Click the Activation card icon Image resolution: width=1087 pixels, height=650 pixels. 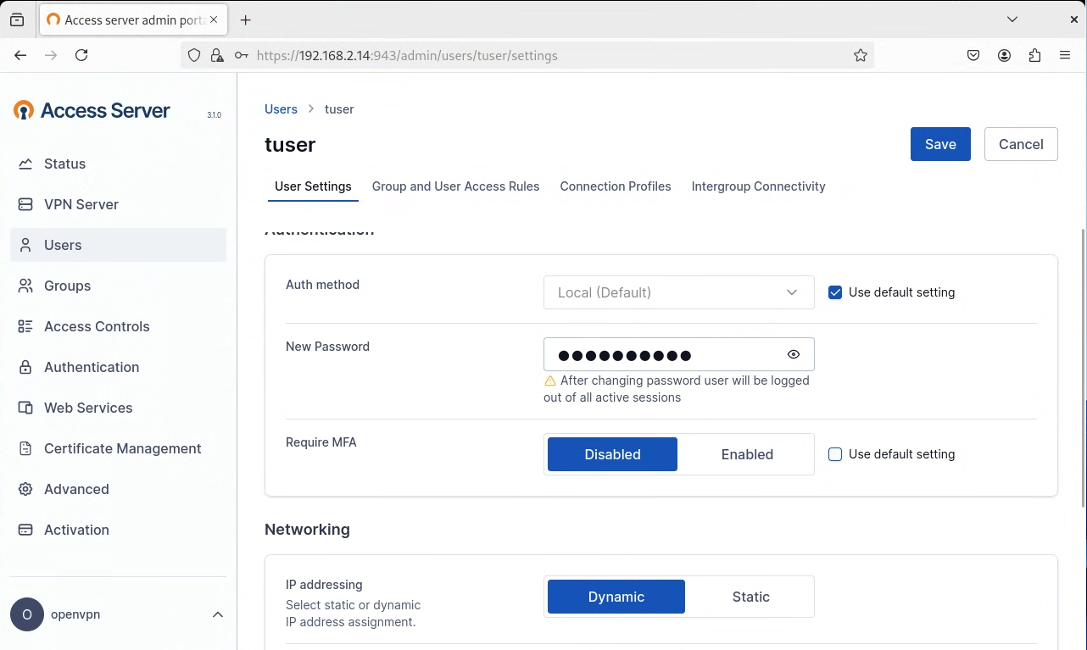coord(25,530)
